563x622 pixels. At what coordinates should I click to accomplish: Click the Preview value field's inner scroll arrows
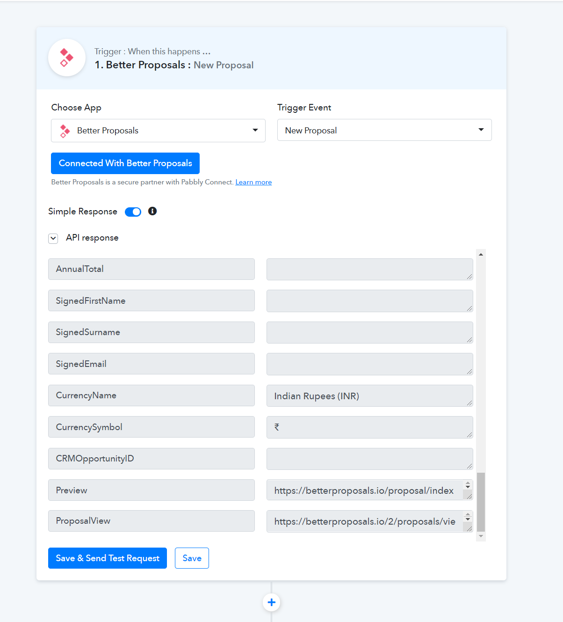click(x=468, y=485)
